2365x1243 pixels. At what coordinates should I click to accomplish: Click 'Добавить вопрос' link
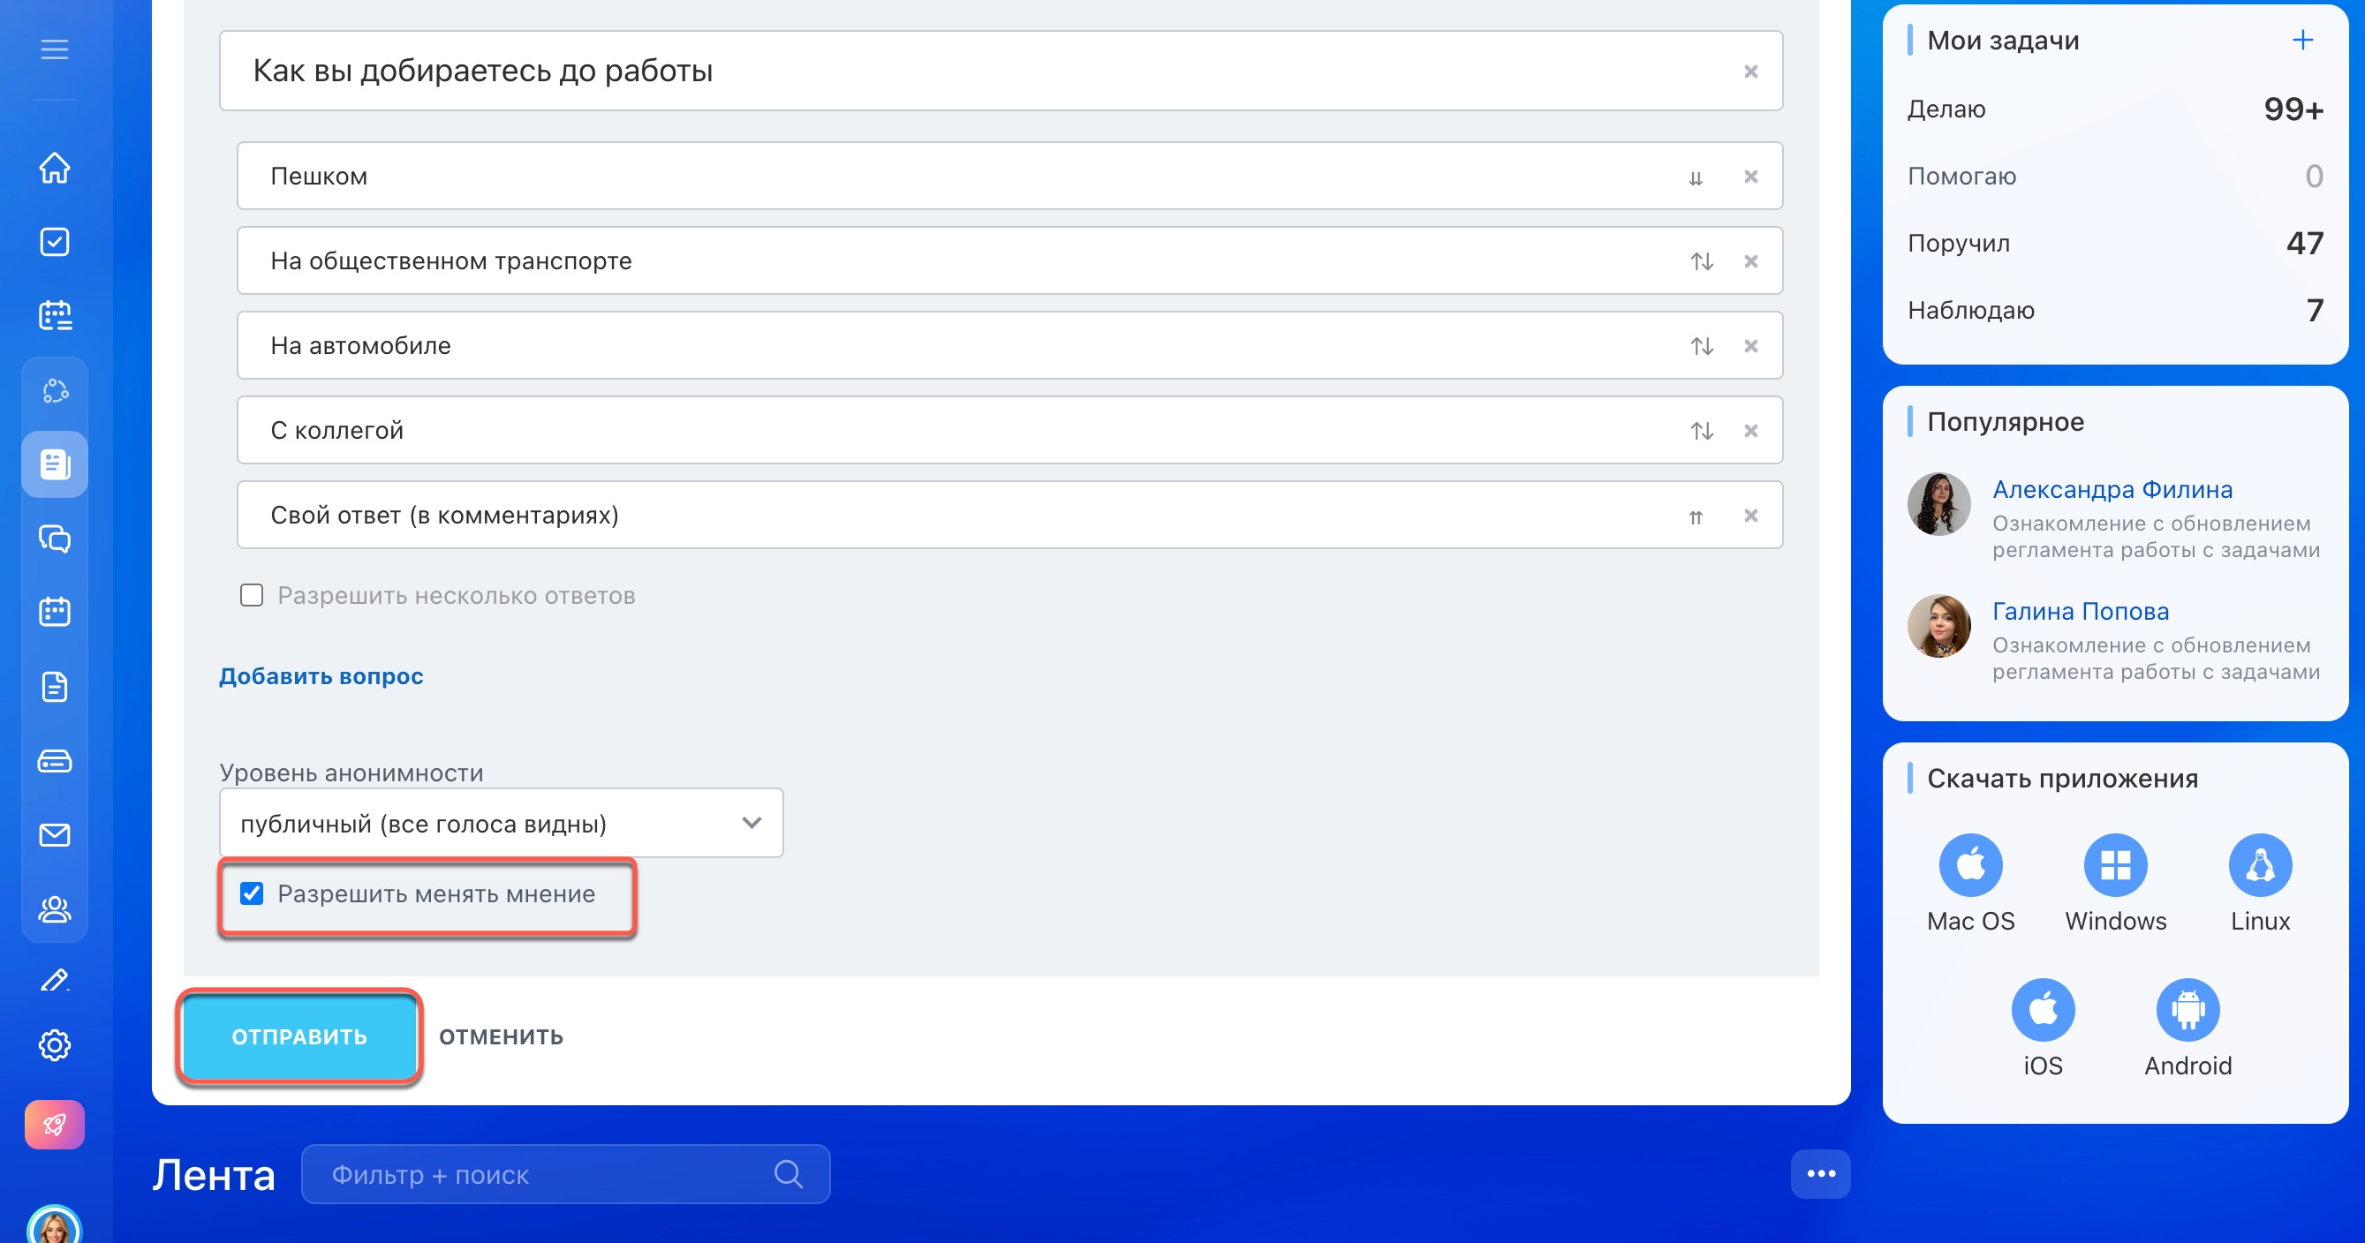[321, 676]
